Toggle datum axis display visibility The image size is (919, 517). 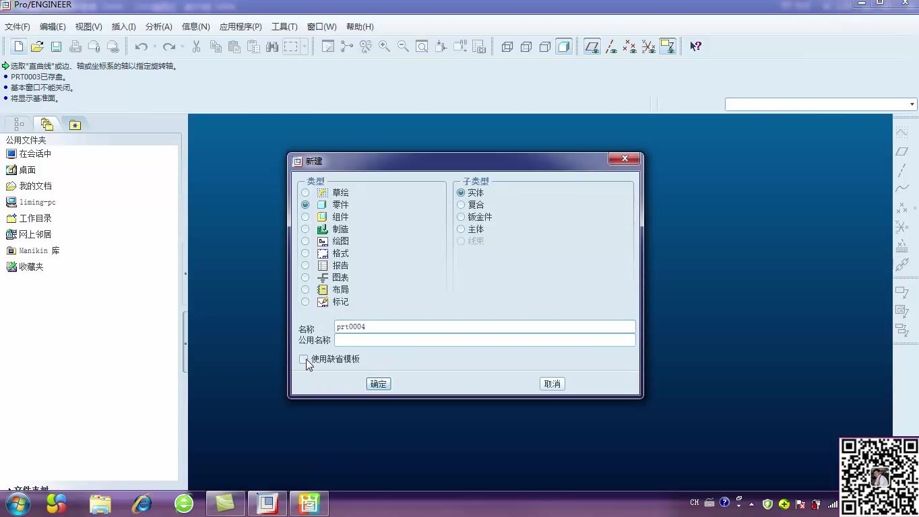[611, 46]
